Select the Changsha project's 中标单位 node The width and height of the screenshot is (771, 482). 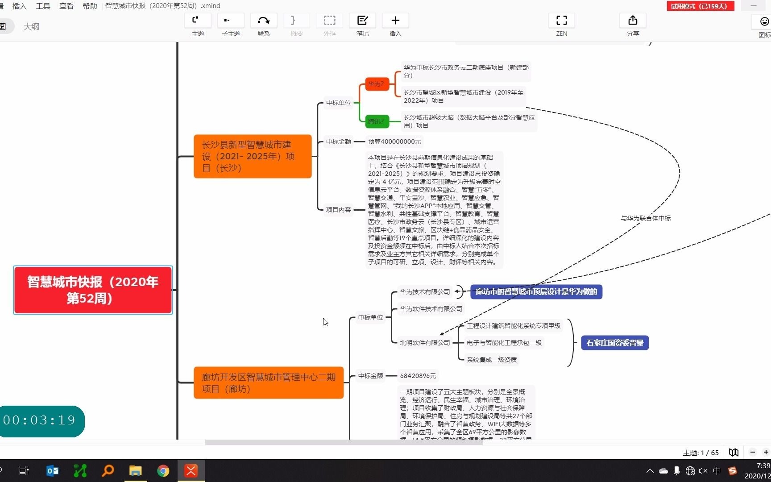tap(339, 103)
